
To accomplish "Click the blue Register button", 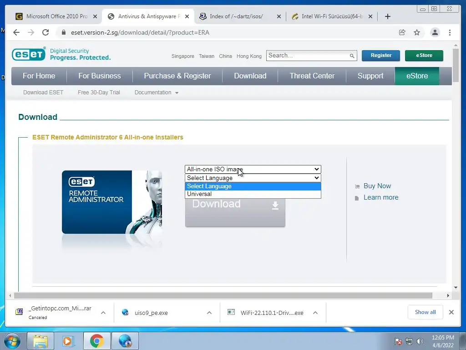I will (x=381, y=56).
